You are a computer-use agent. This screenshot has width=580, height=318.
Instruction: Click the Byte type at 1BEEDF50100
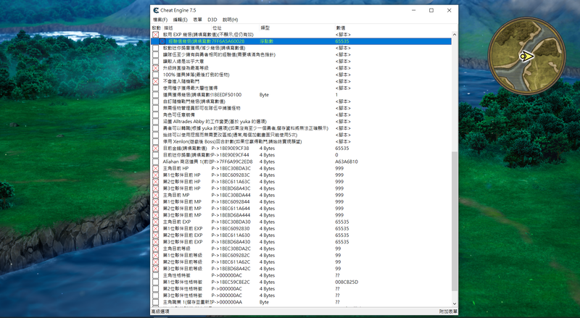click(264, 95)
